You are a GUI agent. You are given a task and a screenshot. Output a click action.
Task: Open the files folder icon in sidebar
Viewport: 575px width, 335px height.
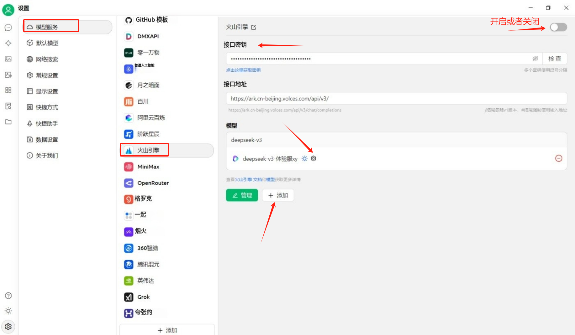[x=8, y=122]
